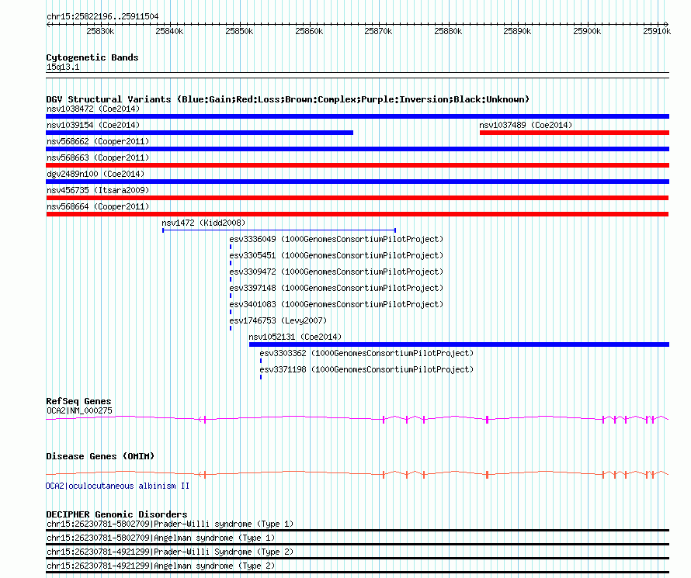Click the 25830k ruler tick label

click(100, 31)
